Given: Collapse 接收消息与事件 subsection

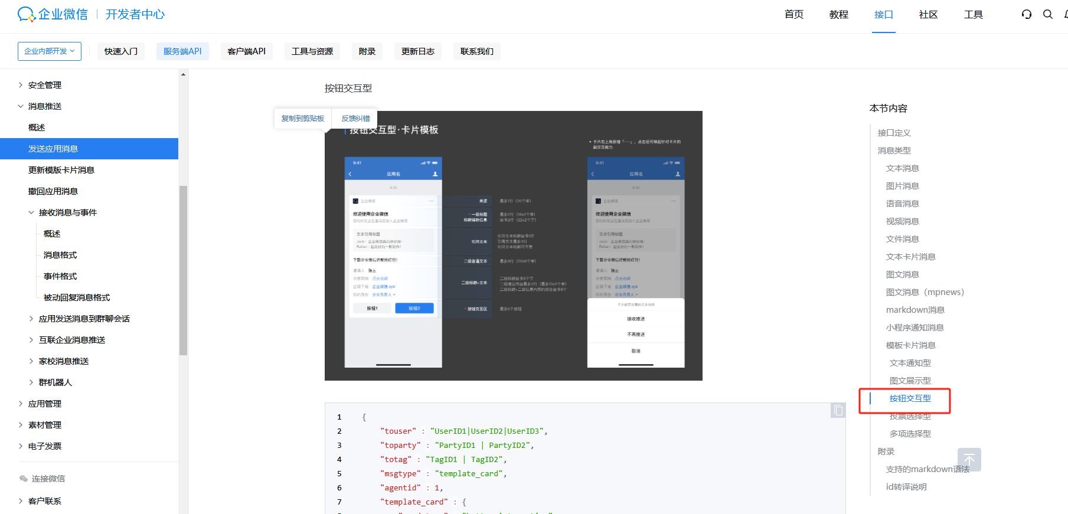Looking at the screenshot, I should pos(31,212).
